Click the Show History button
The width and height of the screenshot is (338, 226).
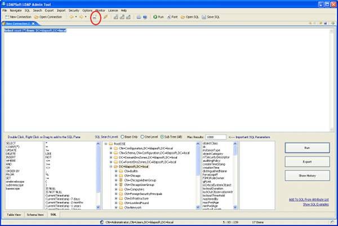pyautogui.click(x=307, y=175)
